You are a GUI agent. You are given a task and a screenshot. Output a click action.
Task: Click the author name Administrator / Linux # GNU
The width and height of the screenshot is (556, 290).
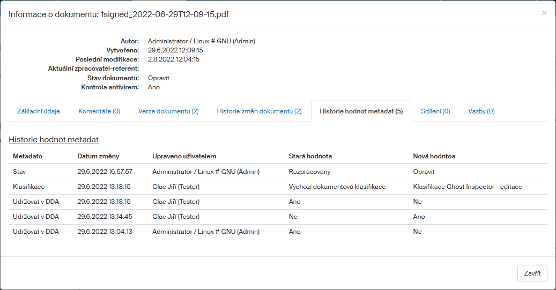(201, 41)
